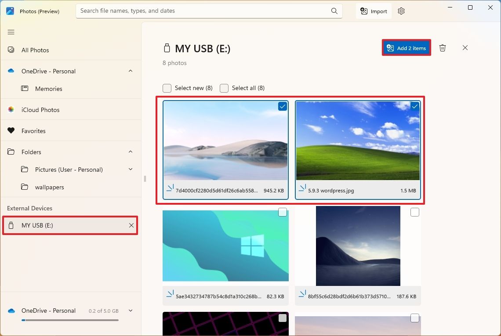Click the OneDrive storage progress bar
This screenshot has height=336, width=501.
coord(70,320)
